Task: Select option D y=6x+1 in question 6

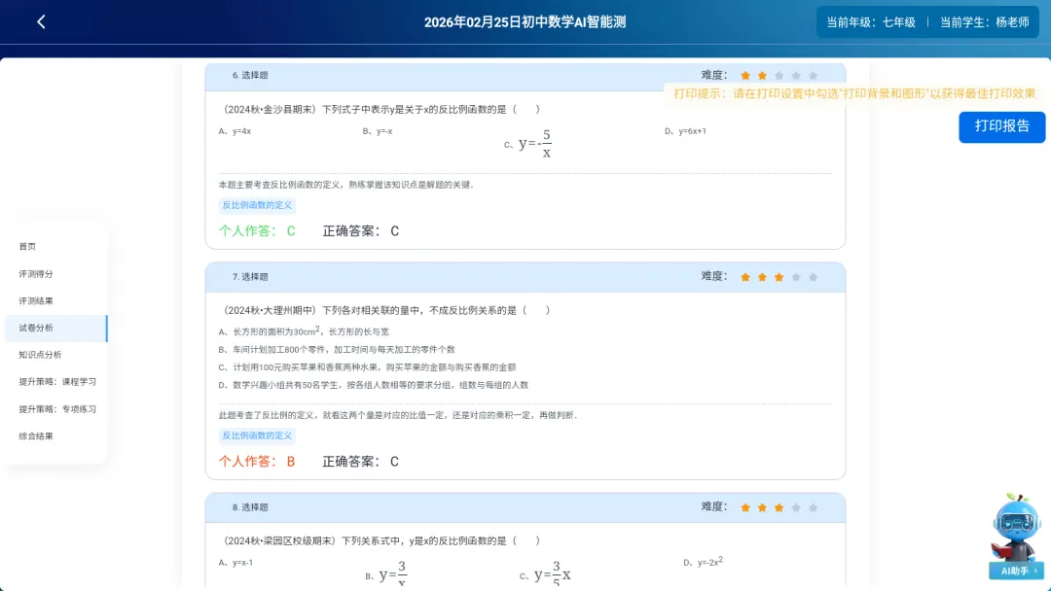Action: (x=685, y=131)
